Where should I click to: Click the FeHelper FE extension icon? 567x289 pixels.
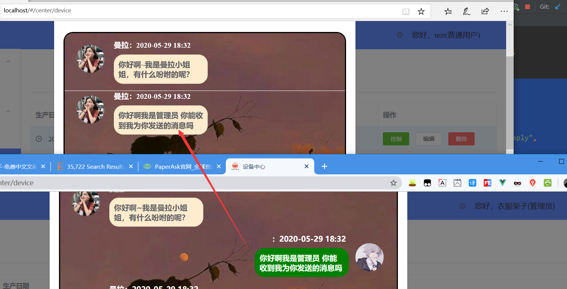click(487, 183)
